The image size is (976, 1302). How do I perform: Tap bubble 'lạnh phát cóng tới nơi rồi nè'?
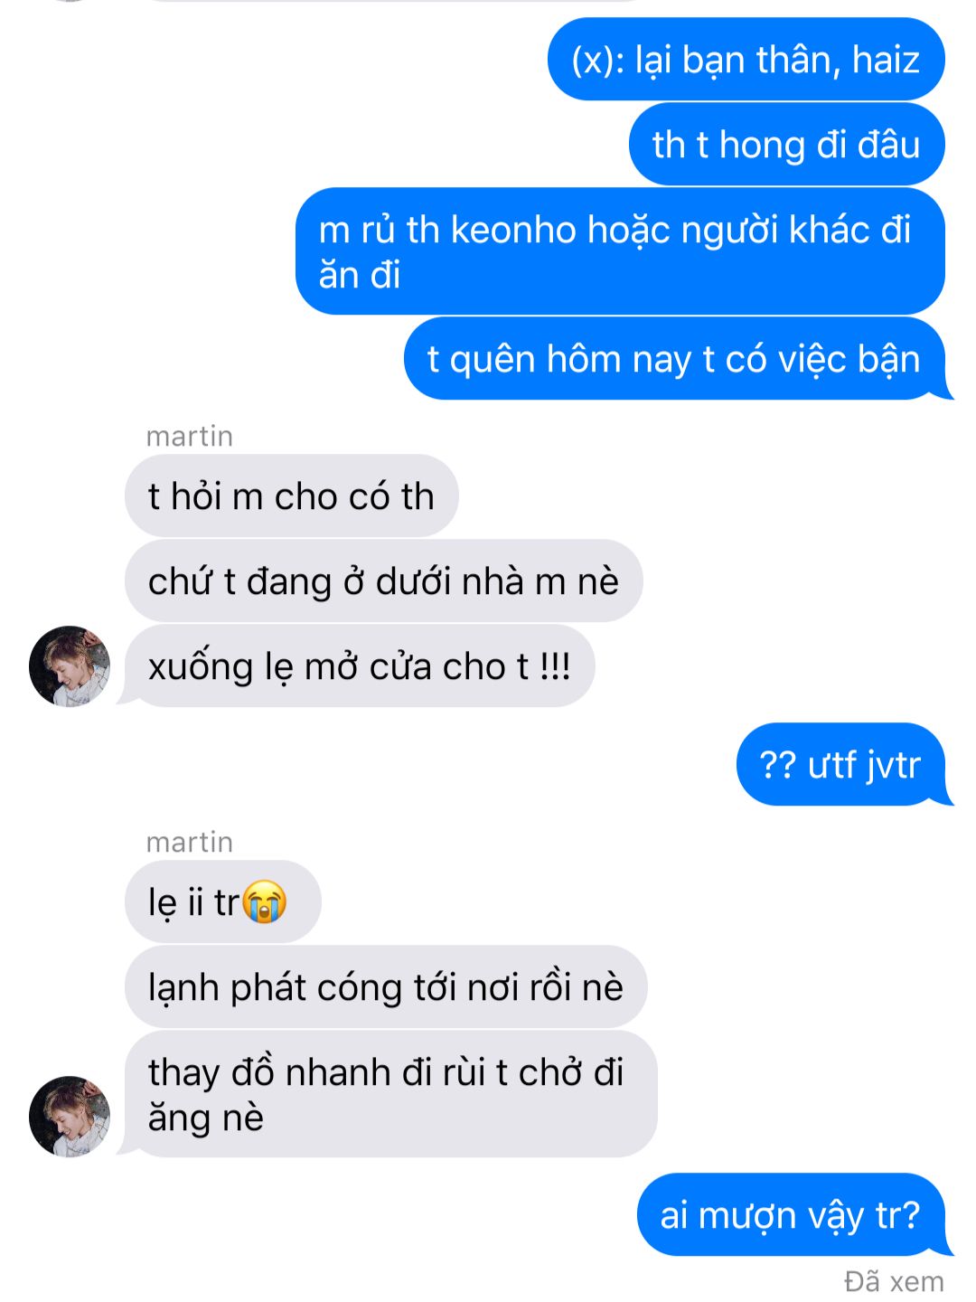[x=386, y=987]
